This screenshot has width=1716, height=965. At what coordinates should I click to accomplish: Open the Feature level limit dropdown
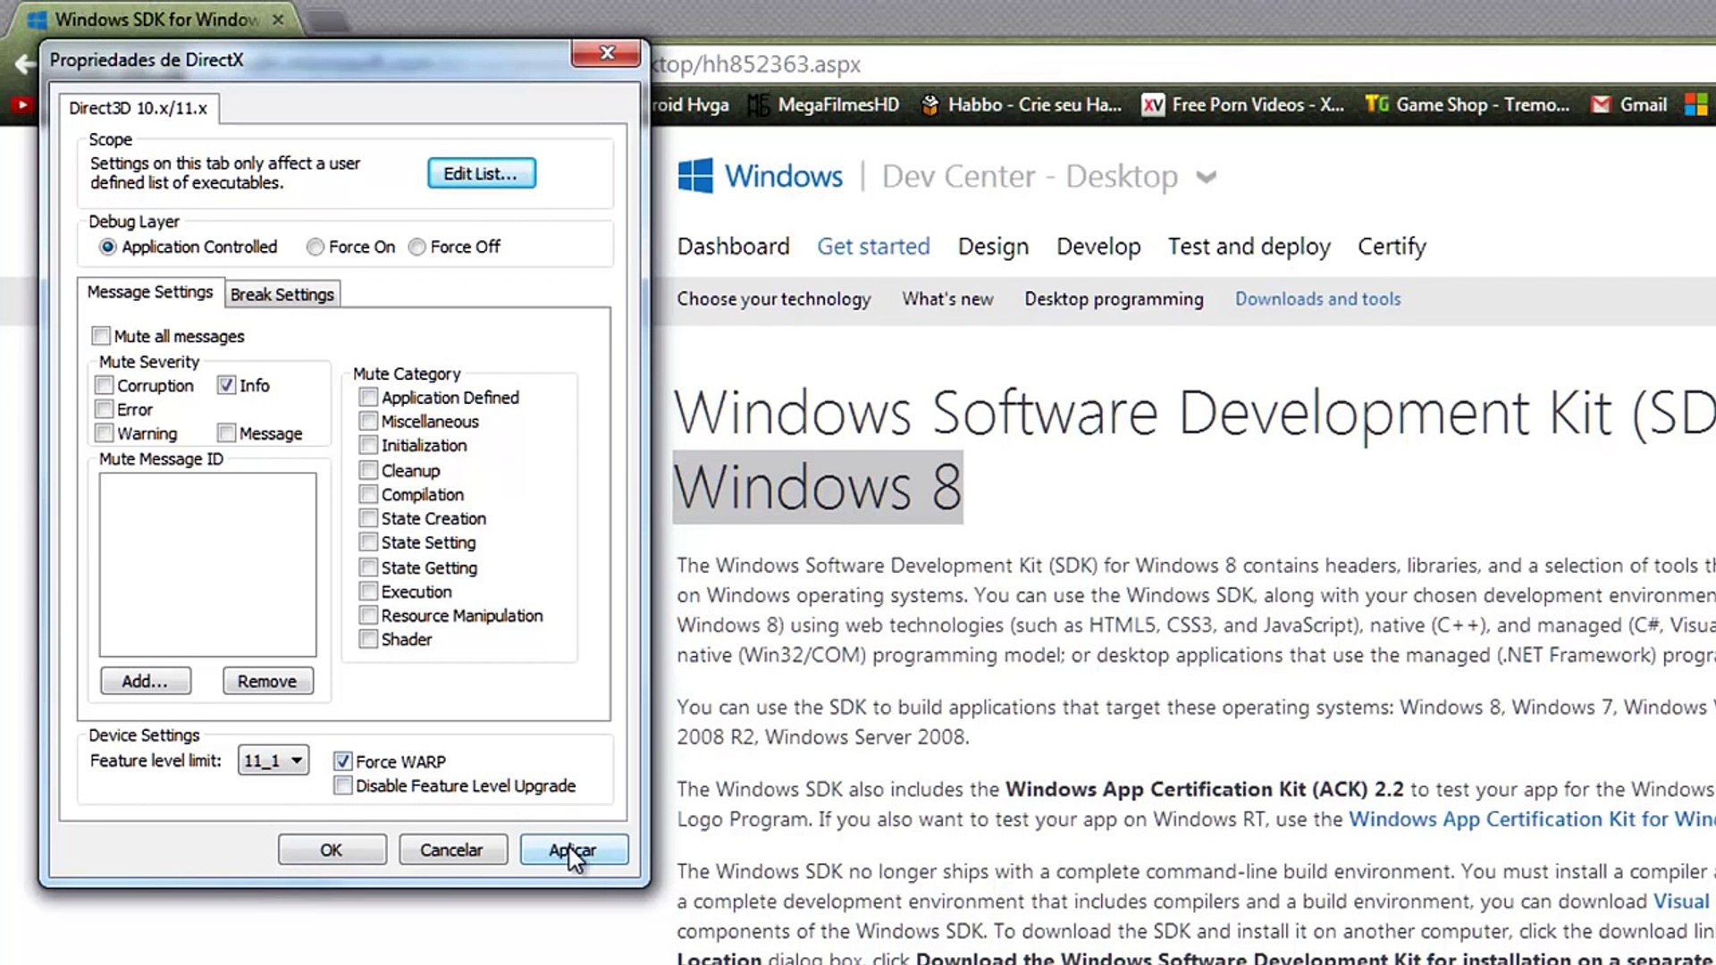tap(273, 760)
